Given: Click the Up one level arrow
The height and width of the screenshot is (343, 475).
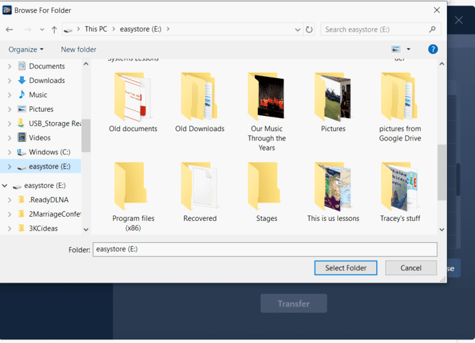Looking at the screenshot, I should tap(54, 29).
